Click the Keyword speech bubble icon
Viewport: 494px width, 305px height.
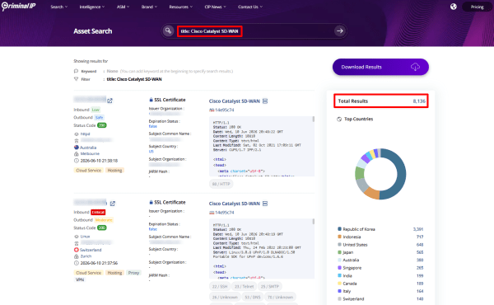(x=76, y=71)
